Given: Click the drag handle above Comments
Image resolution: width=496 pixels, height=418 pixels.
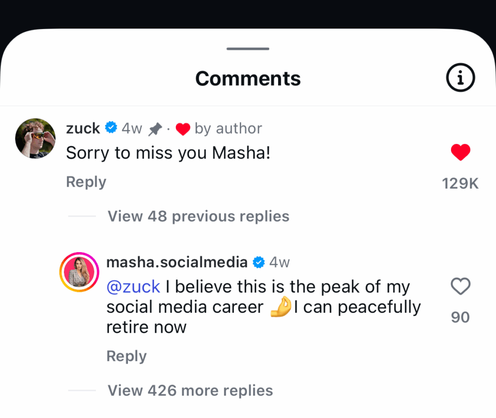Looking at the screenshot, I should 248,48.
